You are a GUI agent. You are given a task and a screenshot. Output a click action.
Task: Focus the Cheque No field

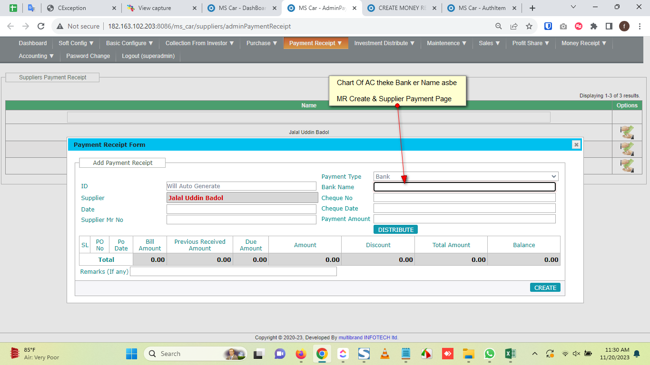point(464,198)
